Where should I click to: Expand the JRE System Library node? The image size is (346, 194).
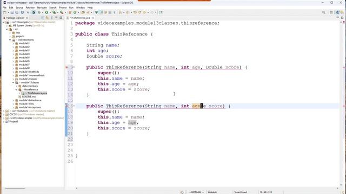click(x=7, y=25)
